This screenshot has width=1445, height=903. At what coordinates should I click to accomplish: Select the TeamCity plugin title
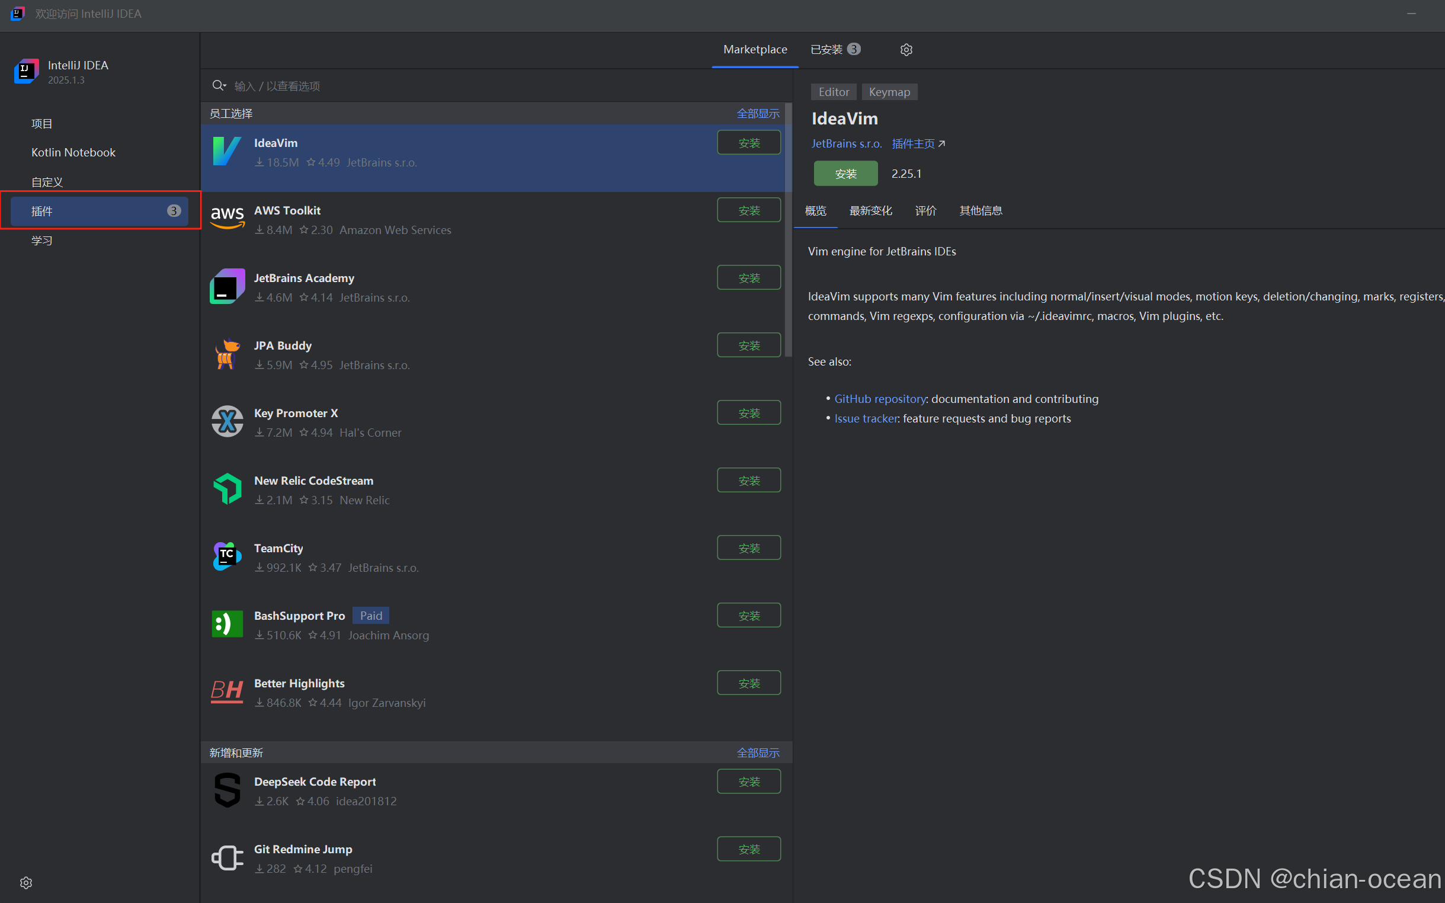point(278,548)
